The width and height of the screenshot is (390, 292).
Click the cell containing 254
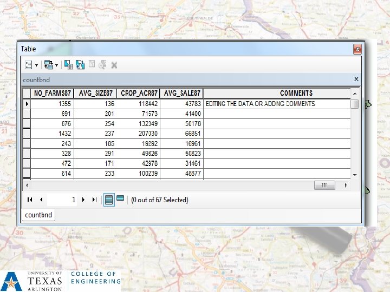[95, 124]
